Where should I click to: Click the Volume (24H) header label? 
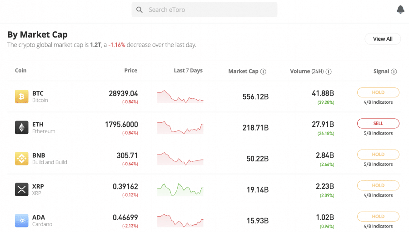(307, 71)
